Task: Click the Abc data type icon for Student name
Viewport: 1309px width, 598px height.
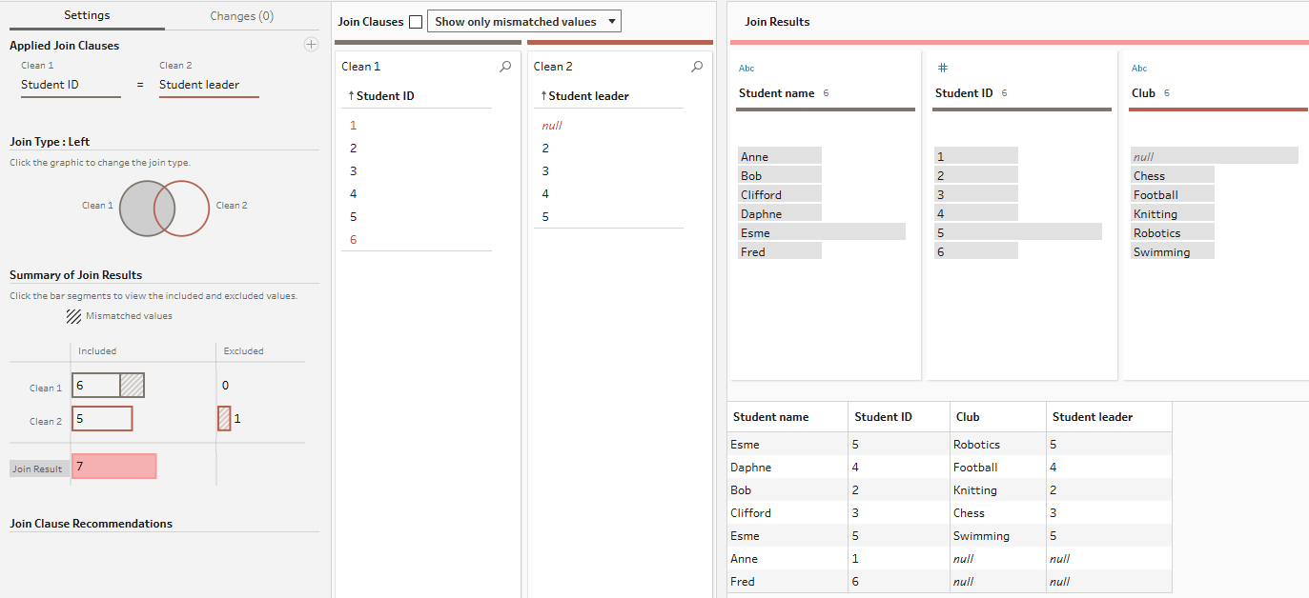Action: (x=747, y=69)
